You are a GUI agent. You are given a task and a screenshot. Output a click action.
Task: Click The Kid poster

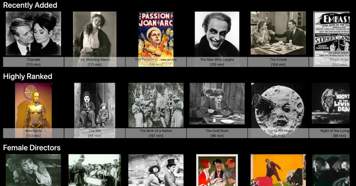95,105
